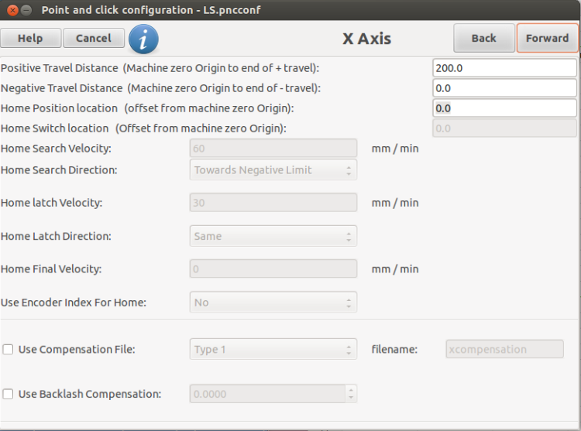The width and height of the screenshot is (581, 431).
Task: Open Use Encoder Index For Home dropdown
Action: pos(273,303)
